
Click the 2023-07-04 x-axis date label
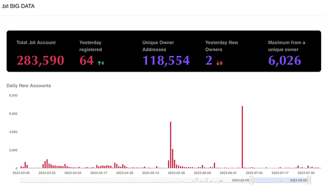pyautogui.click(x=254, y=173)
